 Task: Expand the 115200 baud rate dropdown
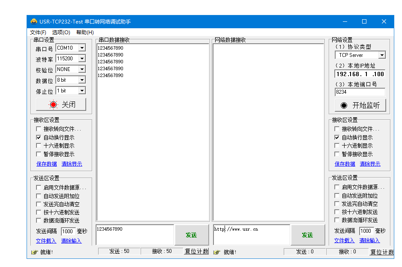81,59
